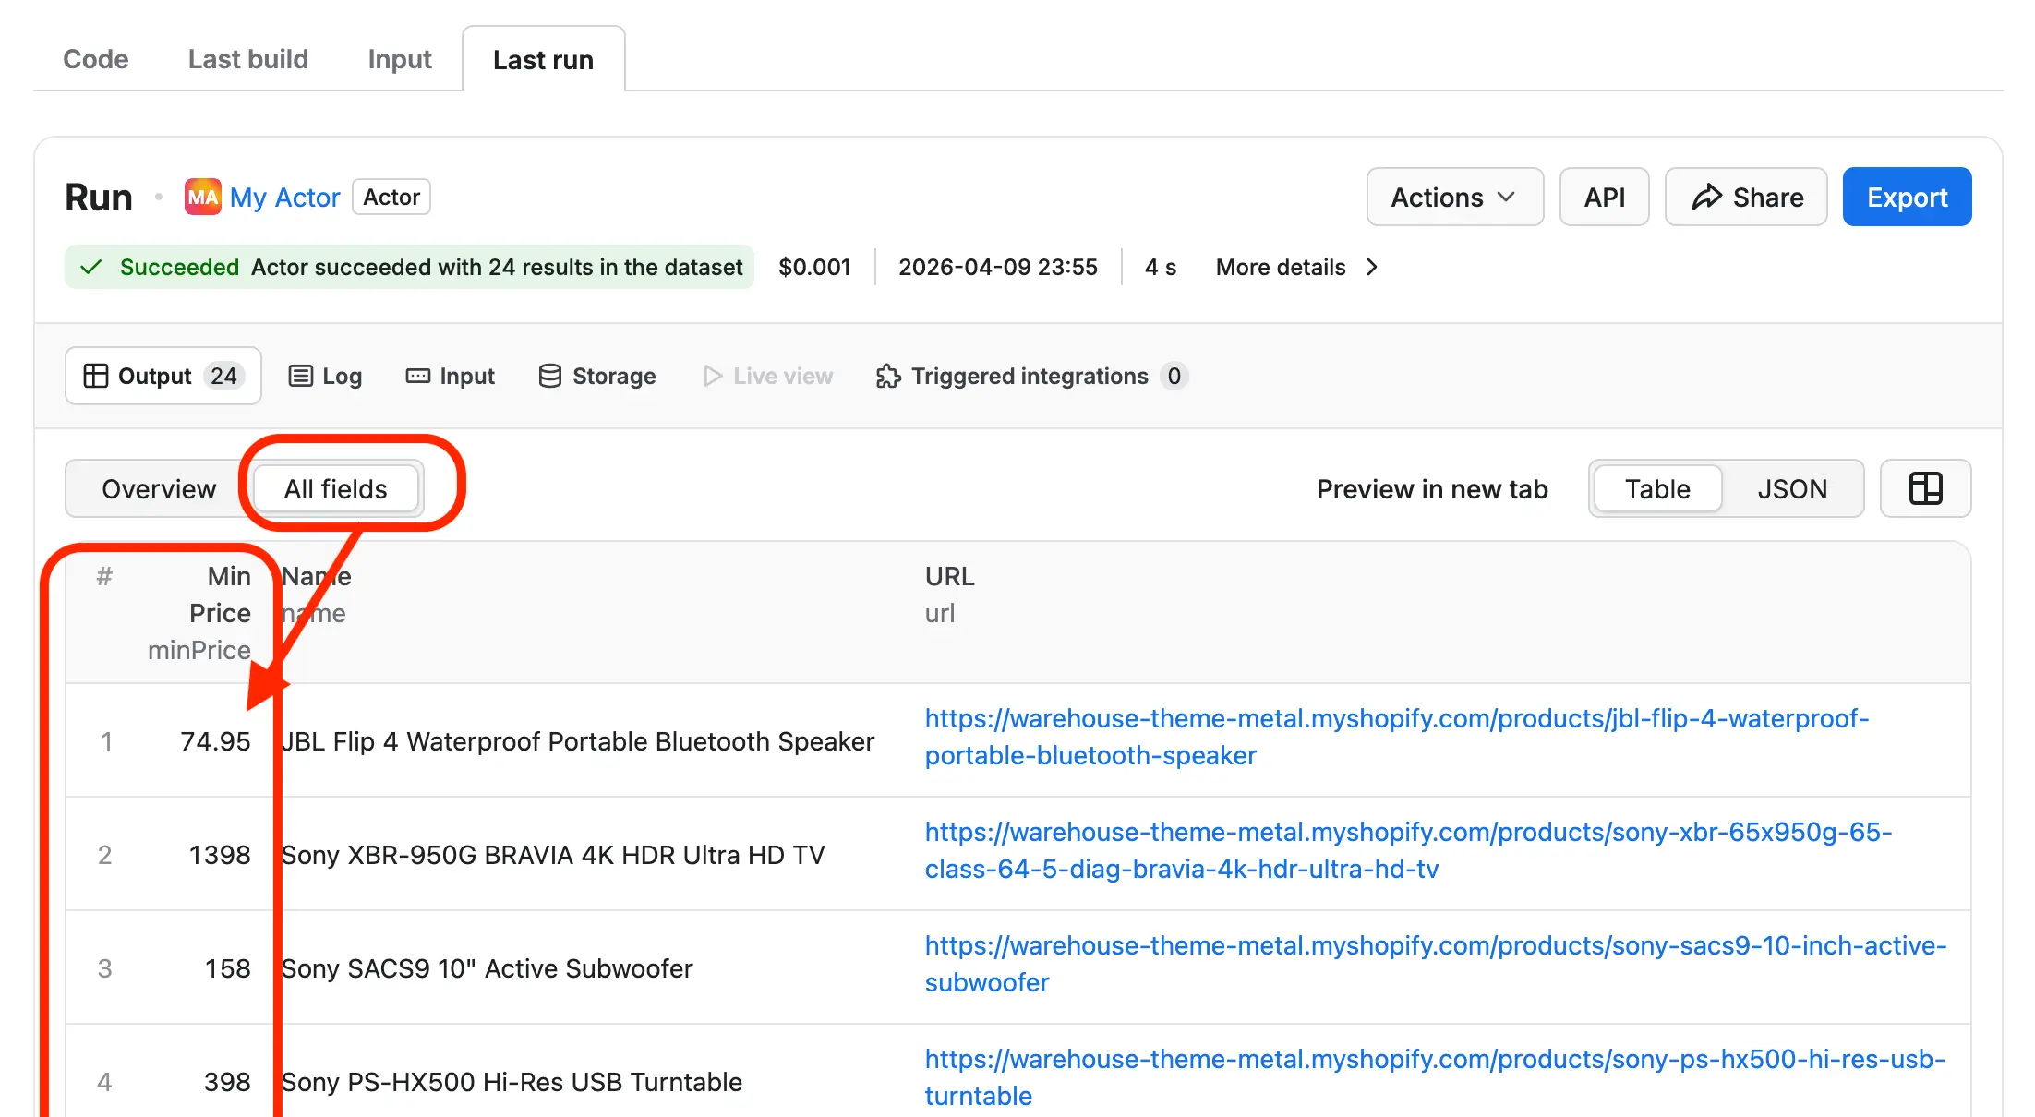Click the blue Export button
This screenshot has height=1117, width=2035.
point(1907,197)
